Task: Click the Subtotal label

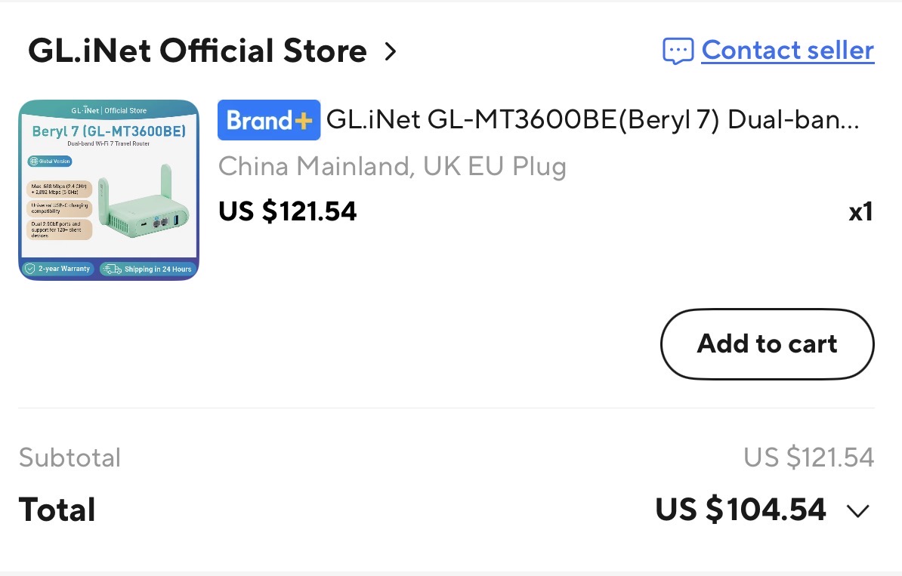Action: pos(70,457)
